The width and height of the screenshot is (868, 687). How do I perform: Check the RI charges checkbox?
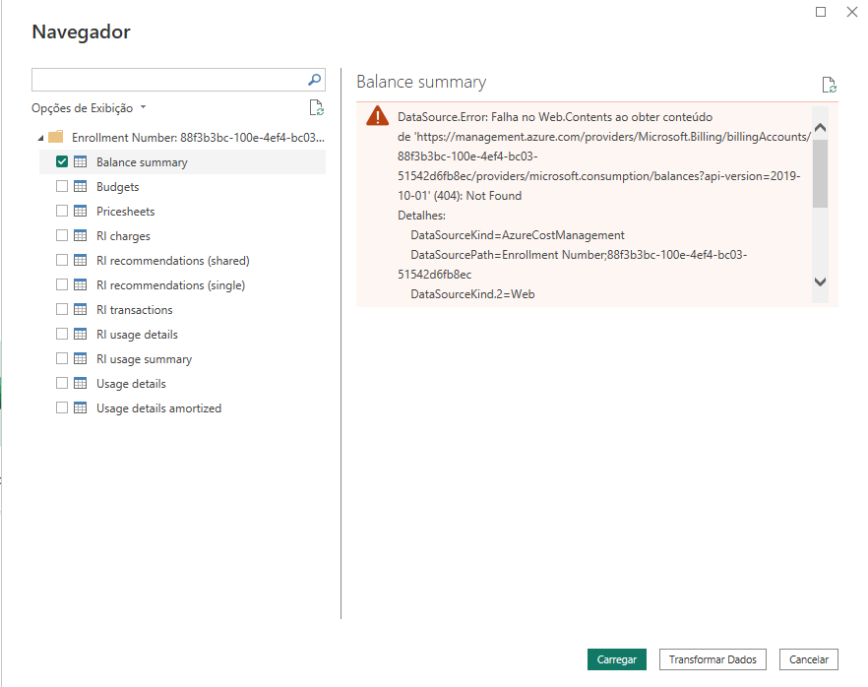(62, 235)
